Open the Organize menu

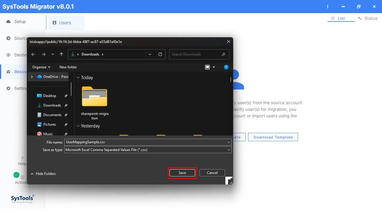[x=41, y=67]
